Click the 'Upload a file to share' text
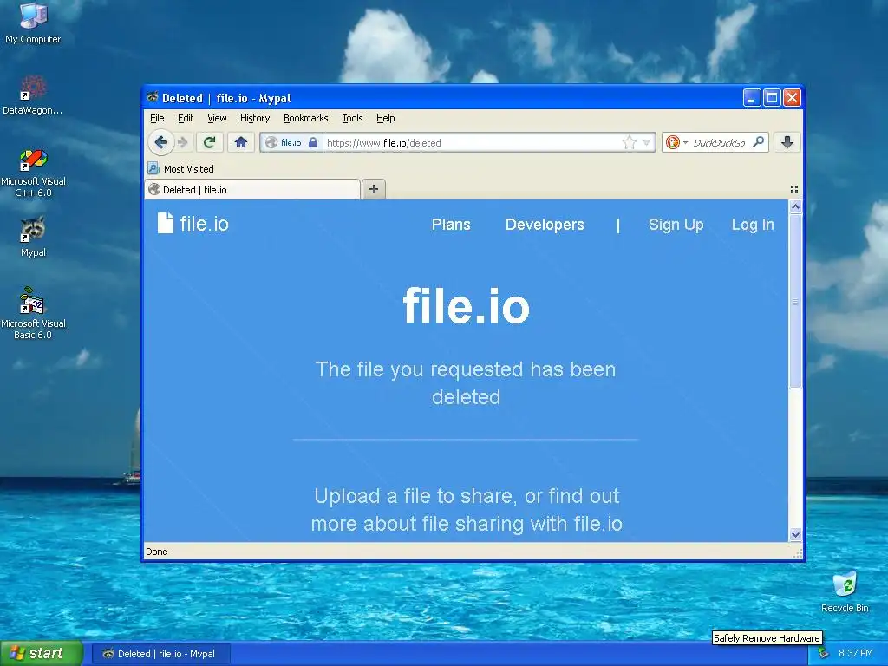The width and height of the screenshot is (888, 666). [467, 510]
